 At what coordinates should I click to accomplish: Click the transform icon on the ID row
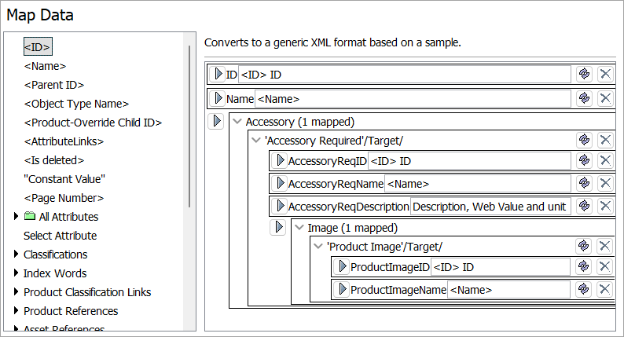pyautogui.click(x=584, y=74)
